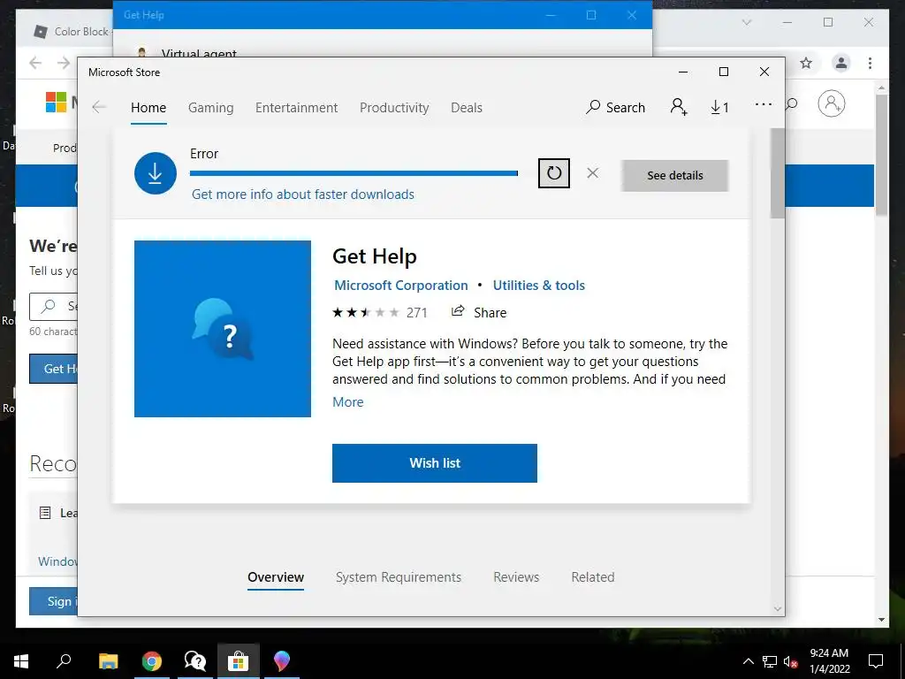Screen dimensions: 905x679
Task: Open the Deals tab
Action: click(467, 108)
